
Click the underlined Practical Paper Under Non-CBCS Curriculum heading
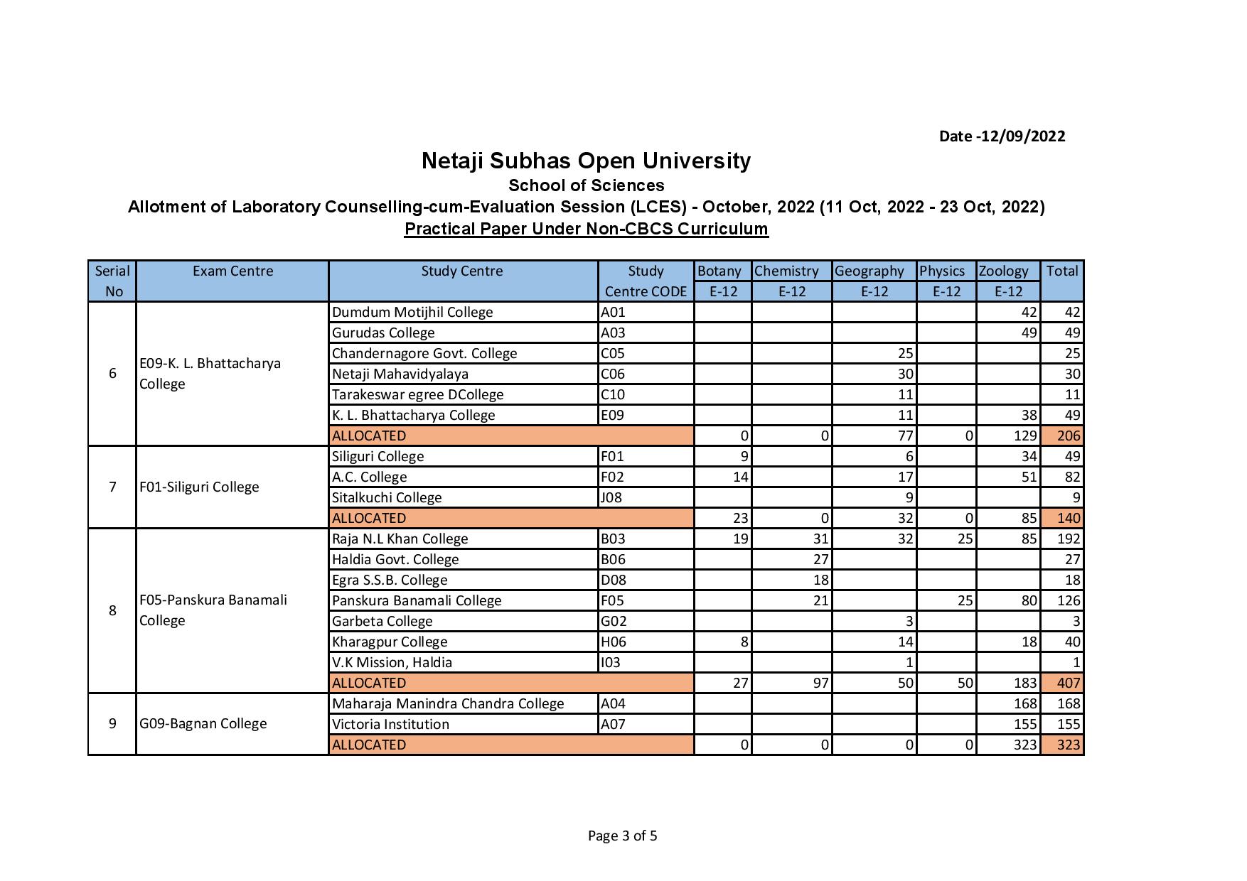586,229
